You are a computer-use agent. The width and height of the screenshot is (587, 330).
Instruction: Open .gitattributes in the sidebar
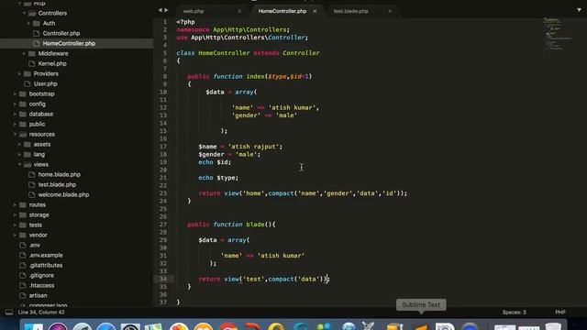coord(46,266)
